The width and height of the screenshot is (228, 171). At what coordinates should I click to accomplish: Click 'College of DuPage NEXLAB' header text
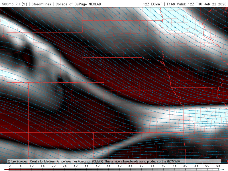[78, 4]
